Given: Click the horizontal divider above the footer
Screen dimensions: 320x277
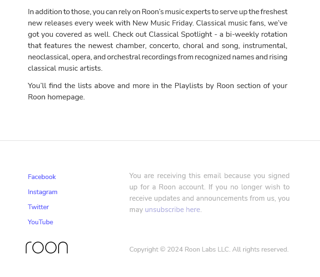Looking at the screenshot, I should pos(160,140).
